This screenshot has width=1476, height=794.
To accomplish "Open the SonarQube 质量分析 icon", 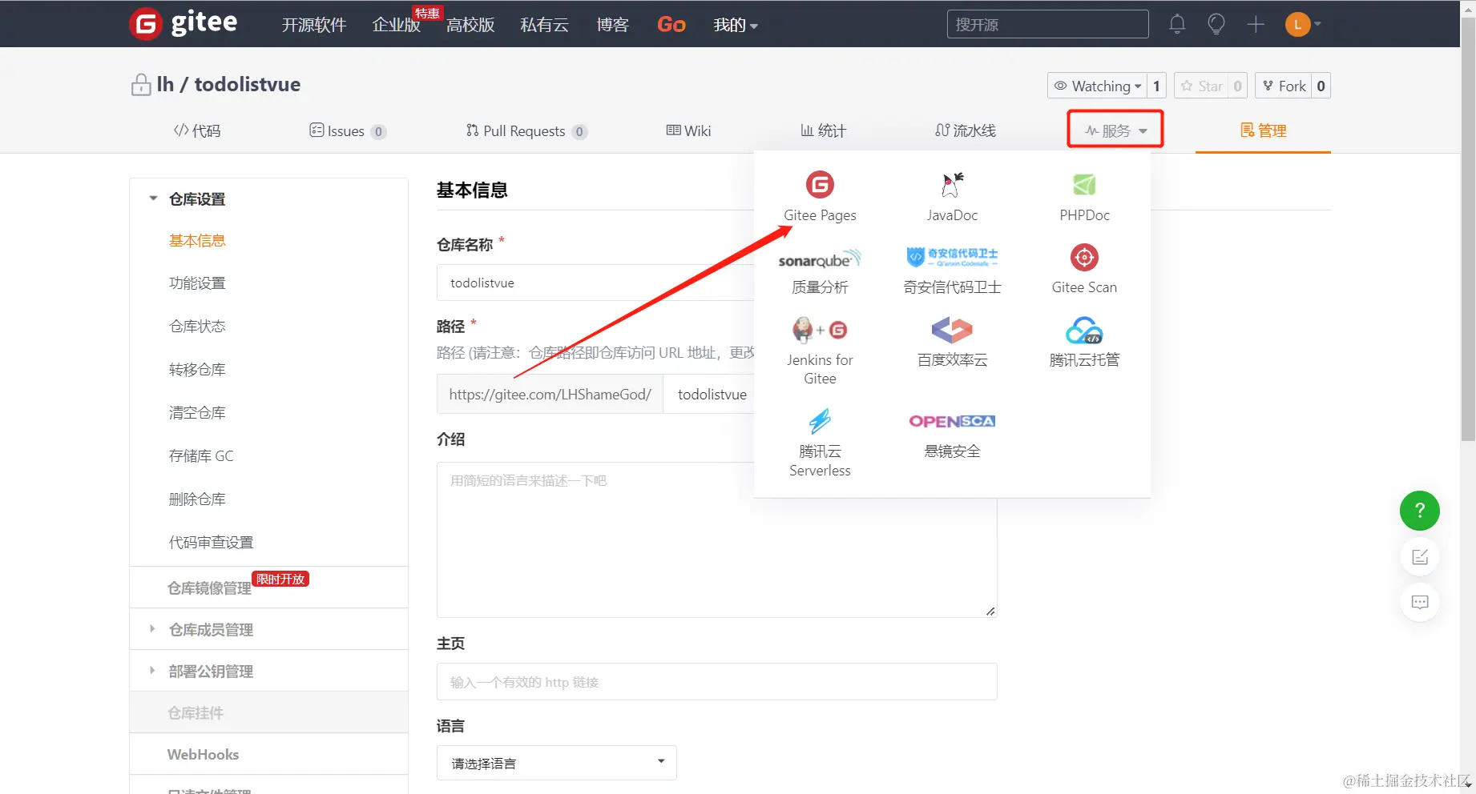I will (x=820, y=259).
